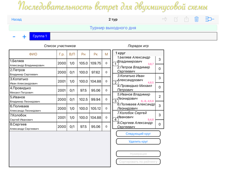Remove a group with the minus button
This screenshot has width=226, height=169.
(14, 37)
